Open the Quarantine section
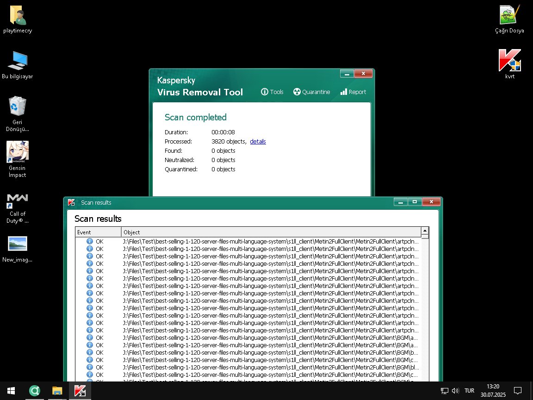Screen dimensions: 533x400 pyautogui.click(x=311, y=92)
